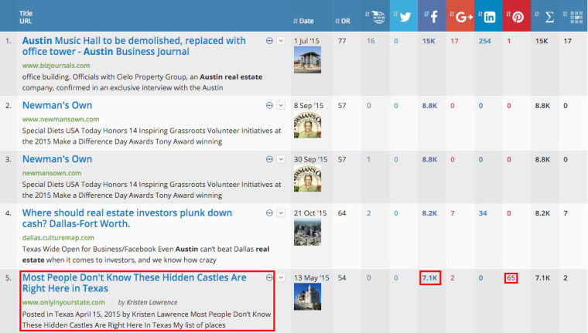The width and height of the screenshot is (588, 333).
Task: Click Pinterest count 65 for Hidden Castles
Action: (x=511, y=278)
